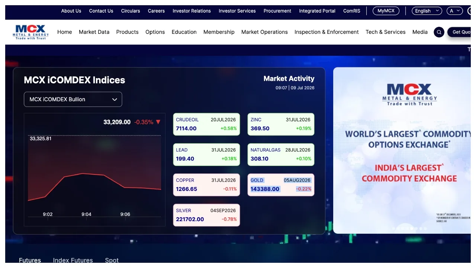The image size is (476, 268).
Task: Open the Market Data menu
Action: tap(94, 32)
